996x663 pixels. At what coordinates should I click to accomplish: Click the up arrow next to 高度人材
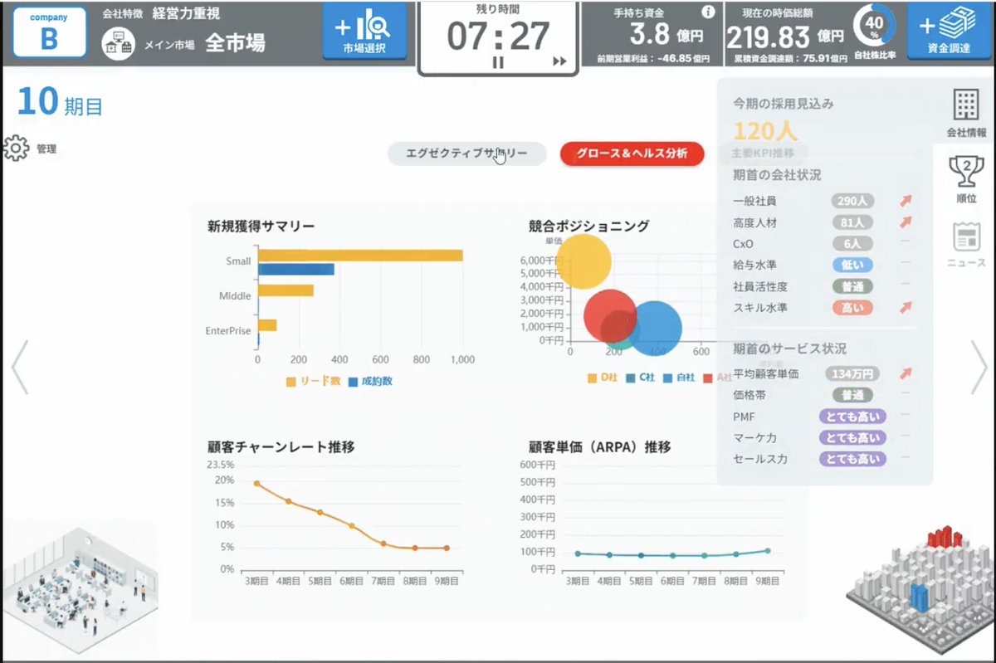coord(906,222)
